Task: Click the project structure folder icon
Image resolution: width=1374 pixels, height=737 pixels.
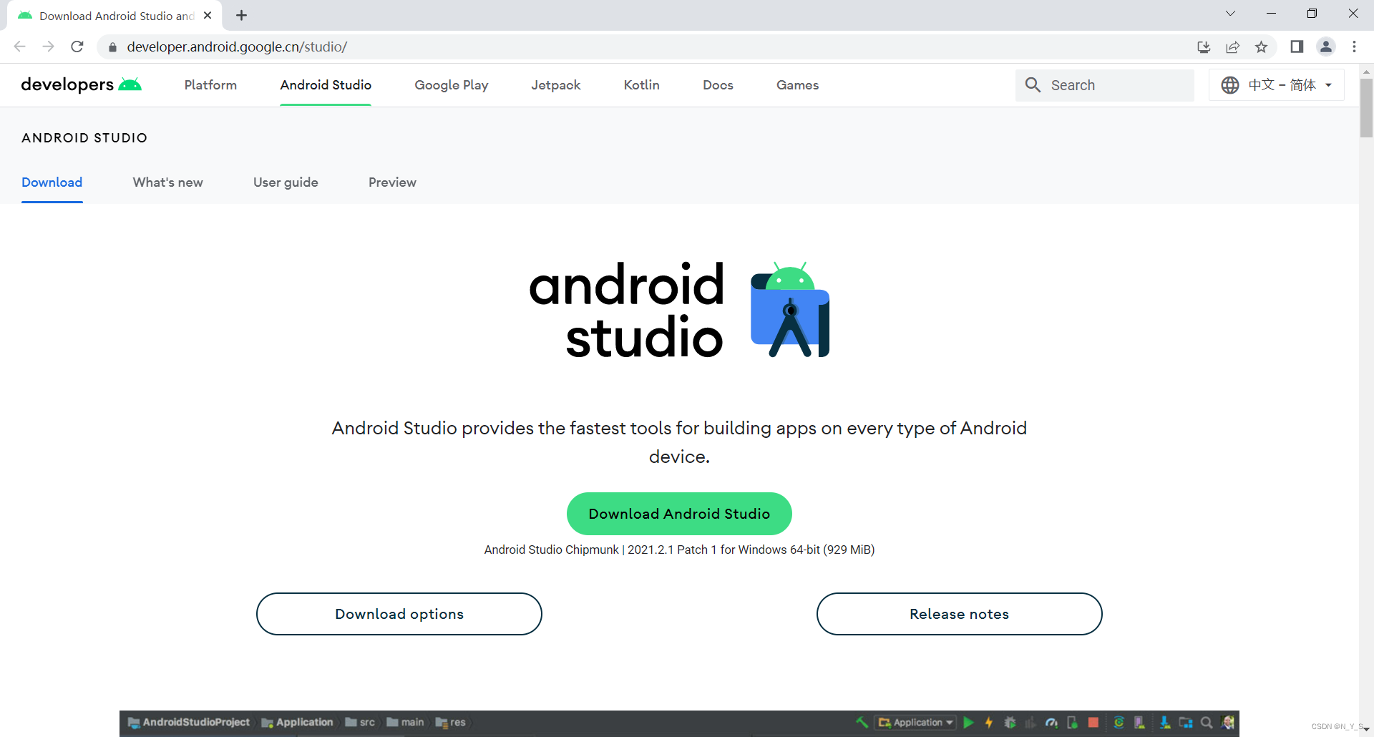Action: pyautogui.click(x=1186, y=723)
